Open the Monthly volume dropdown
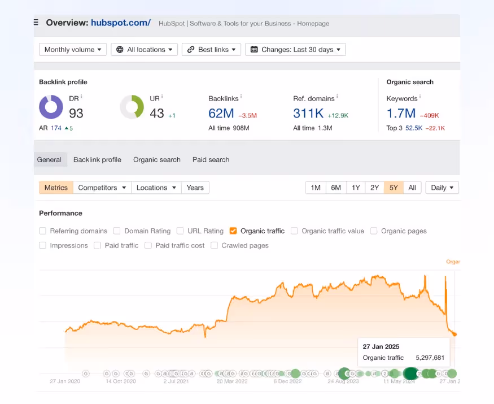494x404 pixels. 73,50
